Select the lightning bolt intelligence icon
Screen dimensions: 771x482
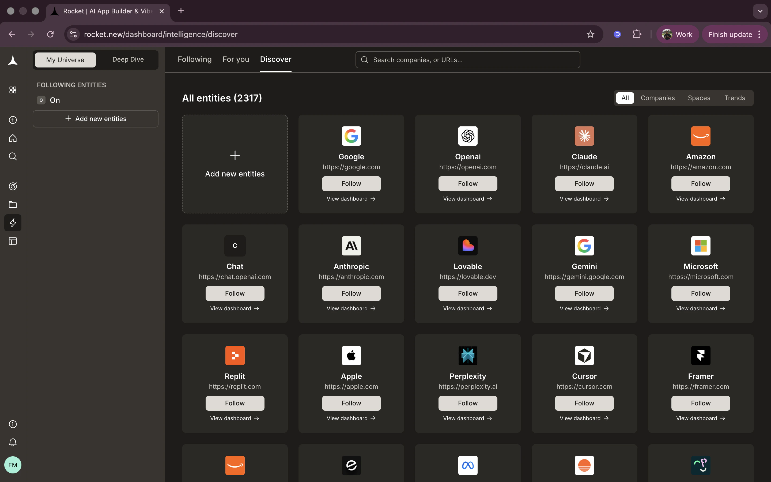[13, 223]
